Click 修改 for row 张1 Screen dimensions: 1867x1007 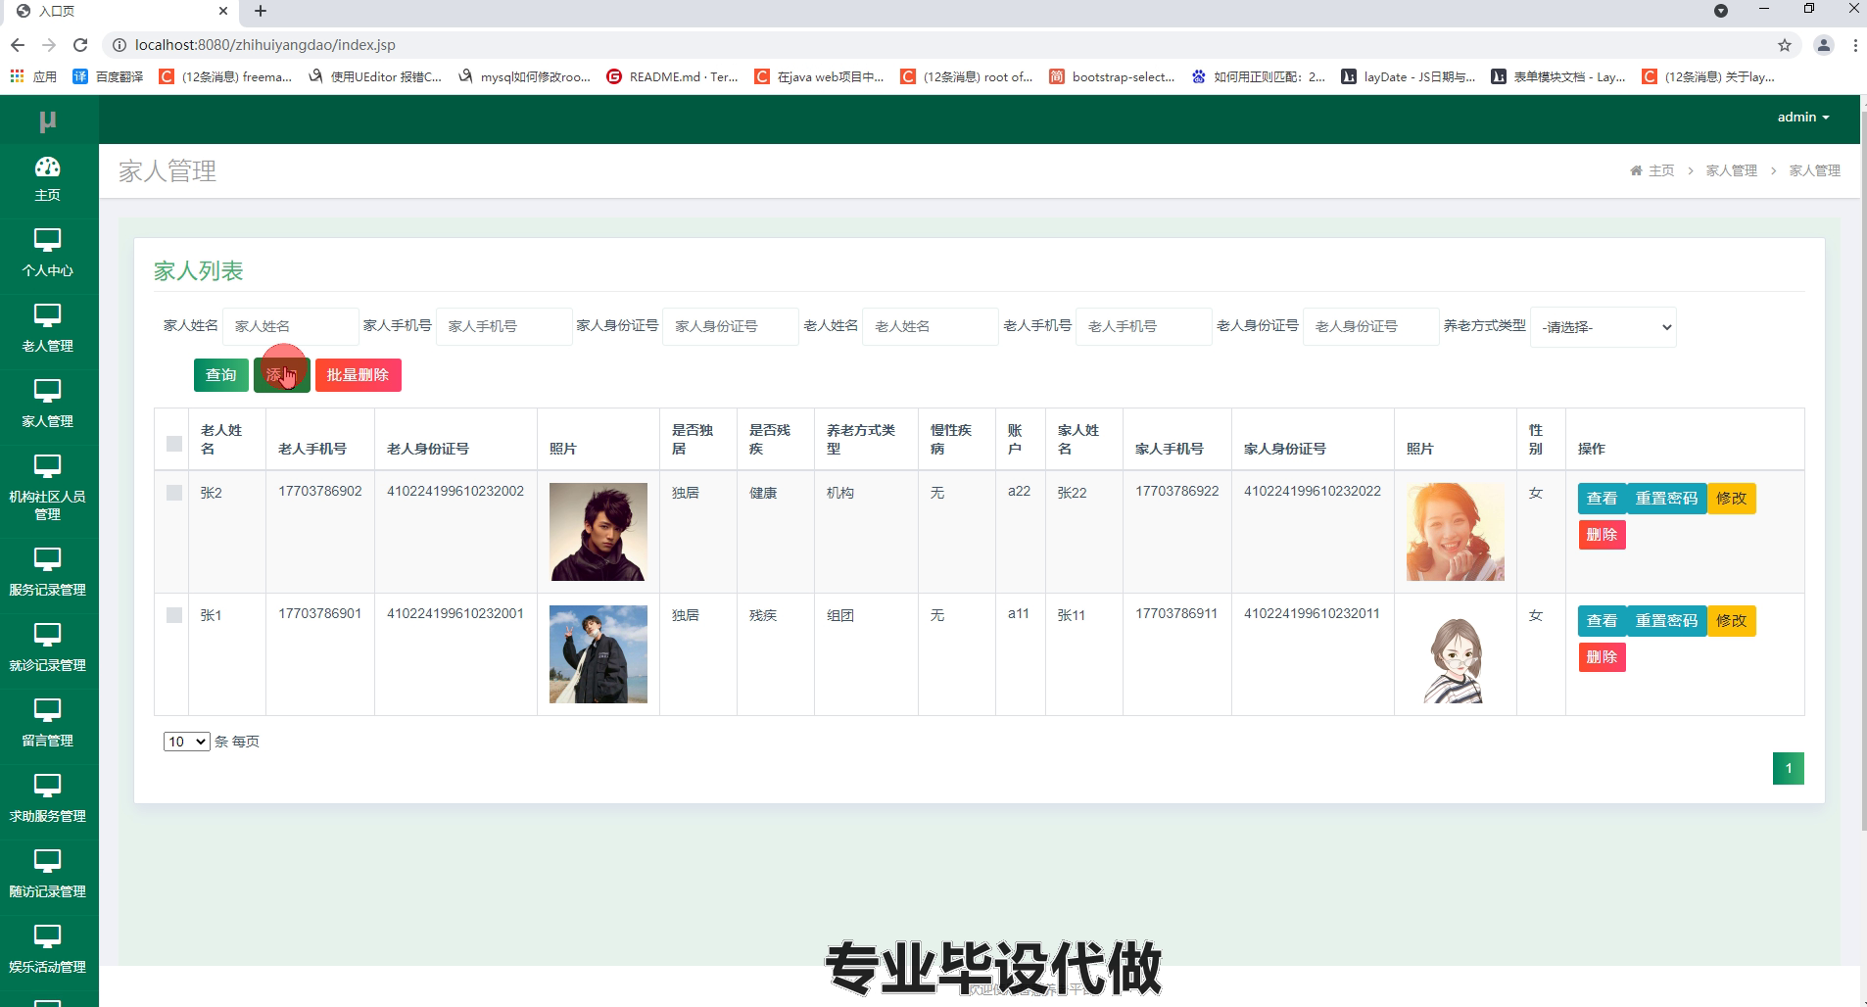point(1731,621)
